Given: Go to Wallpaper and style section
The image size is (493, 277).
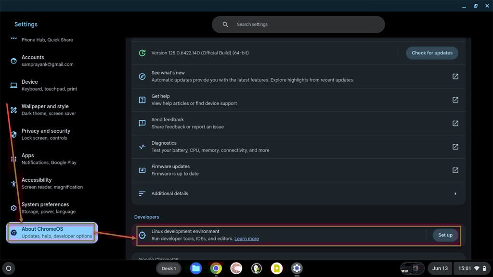Looking at the screenshot, I should point(52,110).
